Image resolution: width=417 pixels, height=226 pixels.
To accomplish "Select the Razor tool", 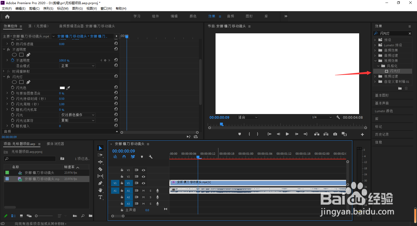I will point(100,169).
